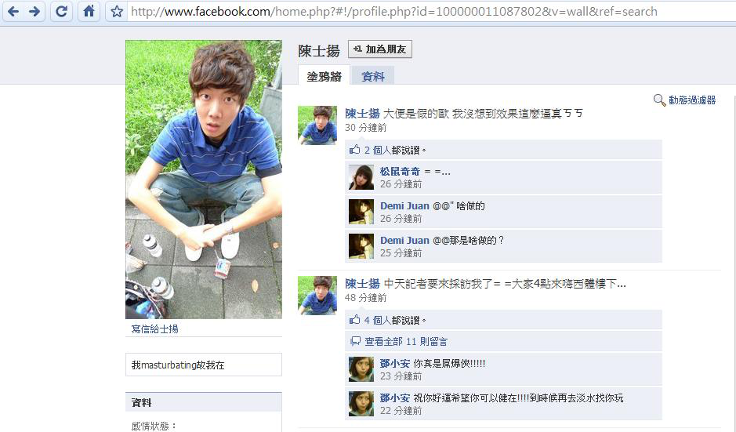Click the browser back arrow
The height and width of the screenshot is (432, 736).
(13, 11)
